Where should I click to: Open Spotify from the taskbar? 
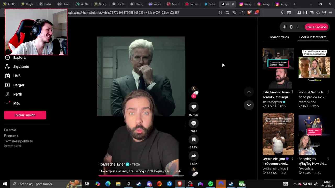[211, 184]
